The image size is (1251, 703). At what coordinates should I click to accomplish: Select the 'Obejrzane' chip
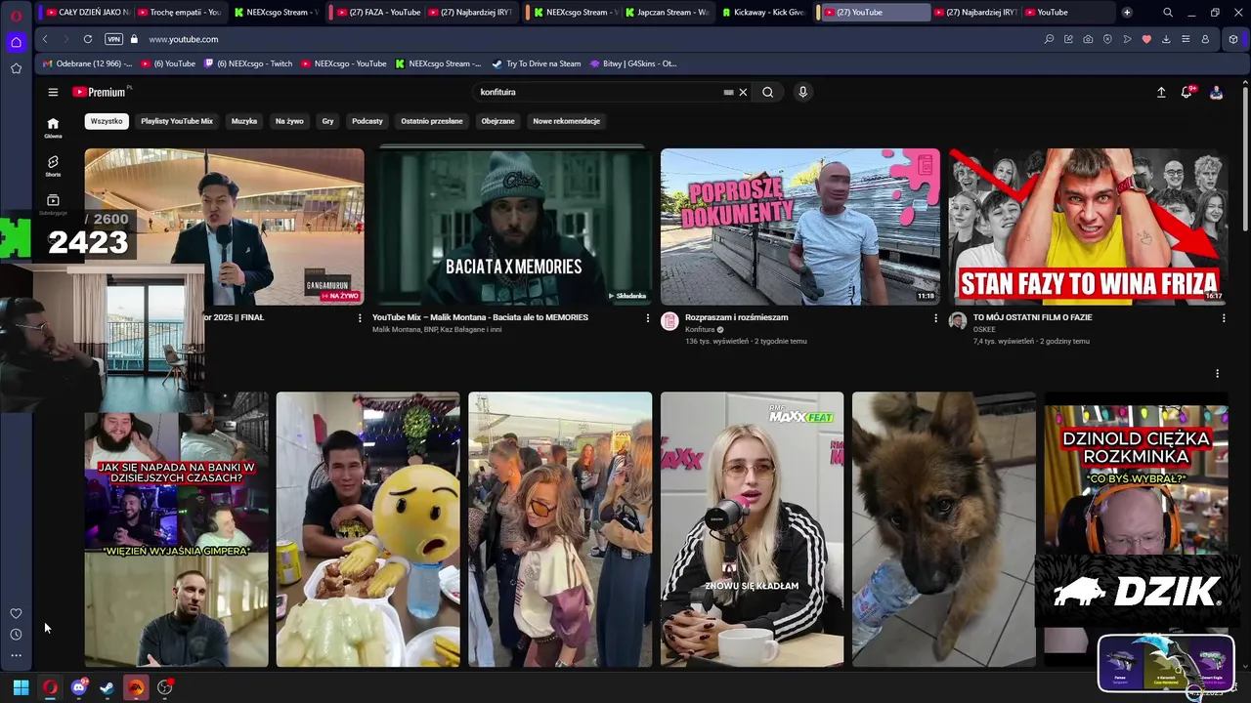(x=497, y=121)
